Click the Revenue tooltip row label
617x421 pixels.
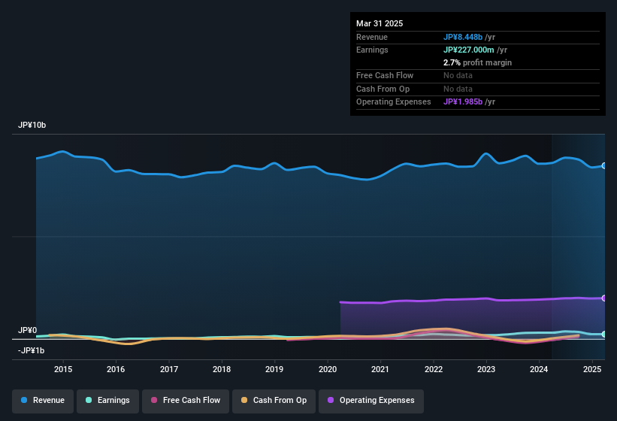pos(371,37)
